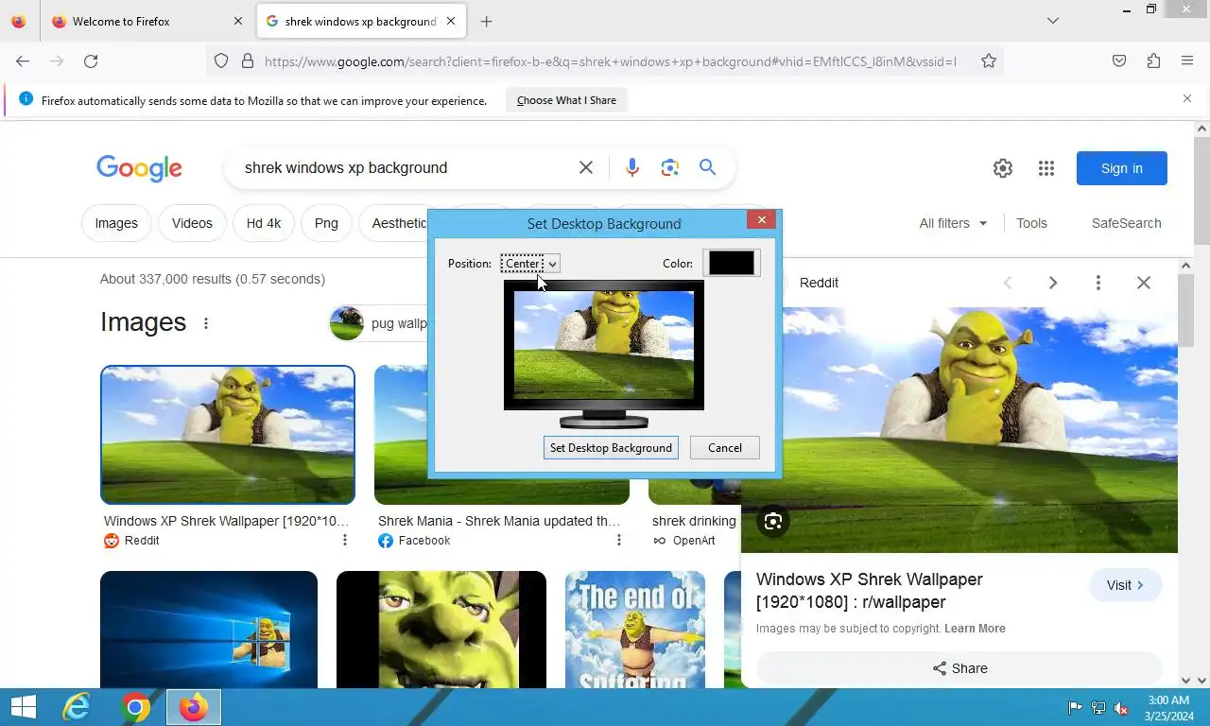Screen dimensions: 1210x726
Task: Select the pug wallpaper suggestion chip
Action: coord(378,323)
